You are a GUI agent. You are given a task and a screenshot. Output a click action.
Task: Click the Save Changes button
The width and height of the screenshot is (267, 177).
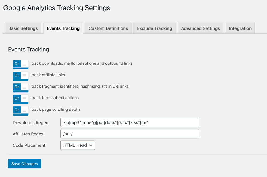click(x=25, y=164)
